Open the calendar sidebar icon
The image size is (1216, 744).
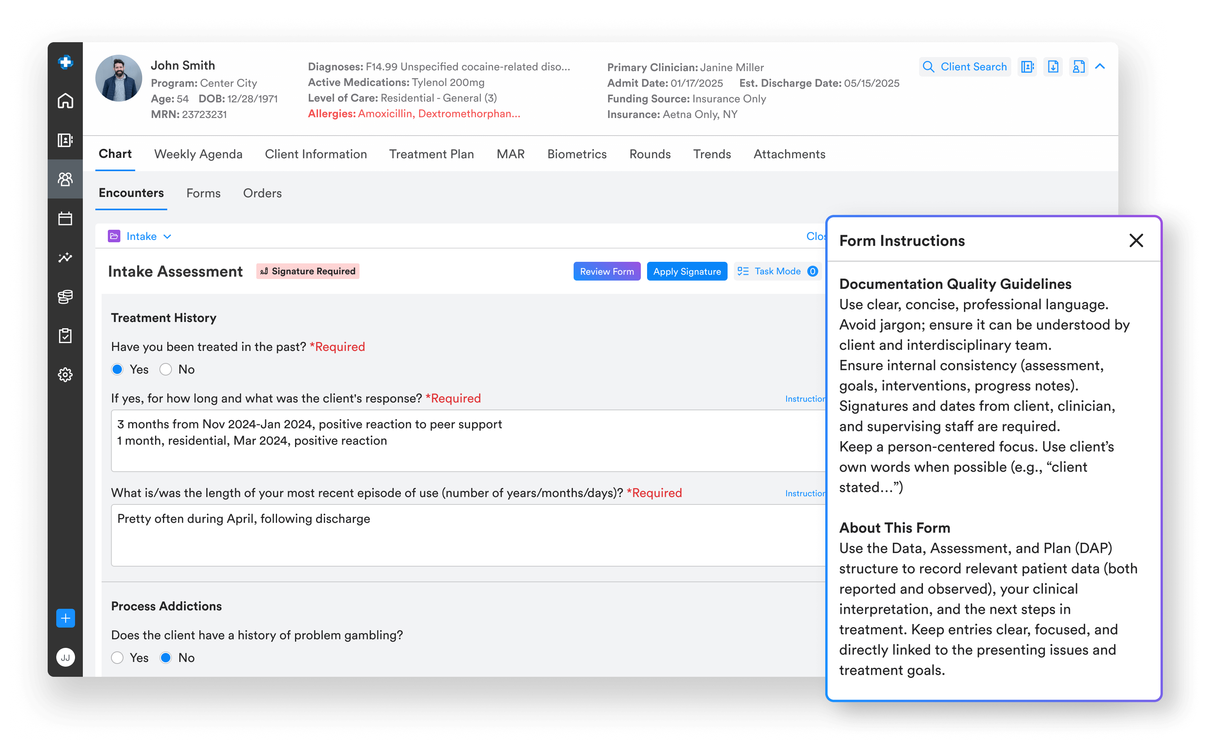point(65,218)
